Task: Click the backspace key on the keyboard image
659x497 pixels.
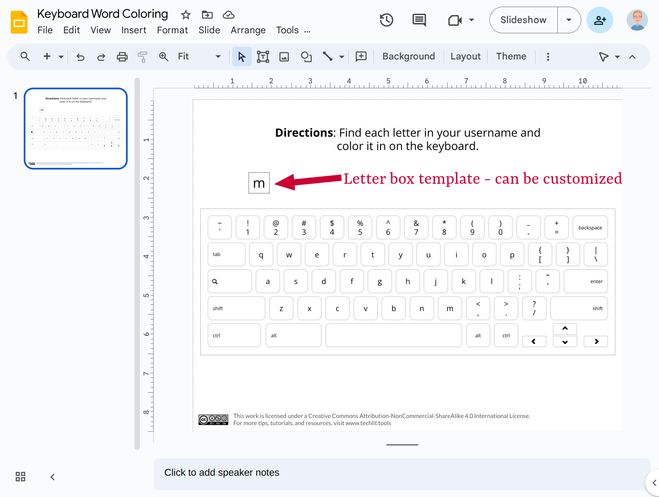Action: [590, 228]
